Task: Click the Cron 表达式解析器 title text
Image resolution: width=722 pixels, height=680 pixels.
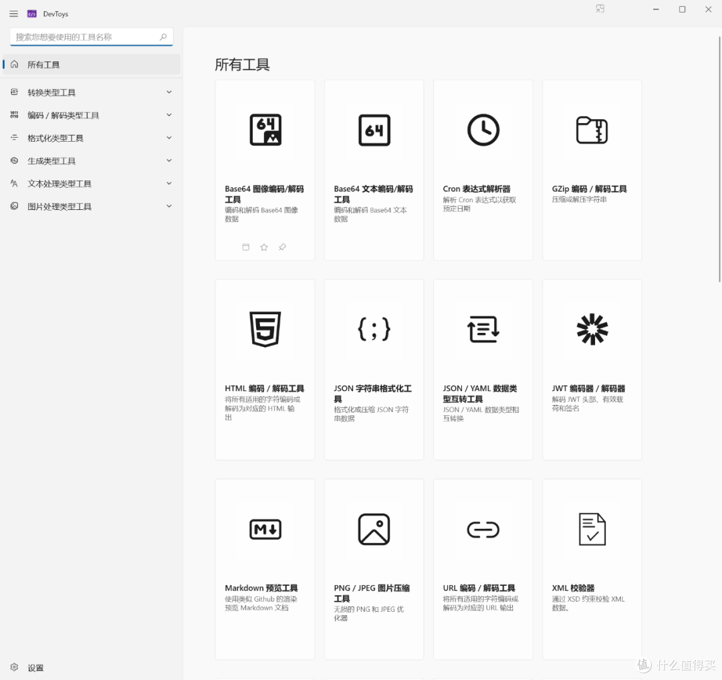Action: pos(477,189)
